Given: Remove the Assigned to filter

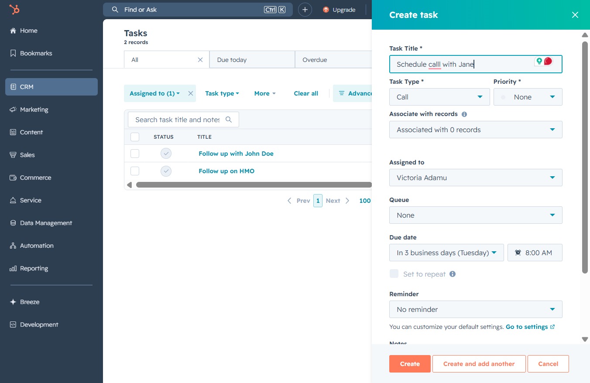Looking at the screenshot, I should click(190, 93).
